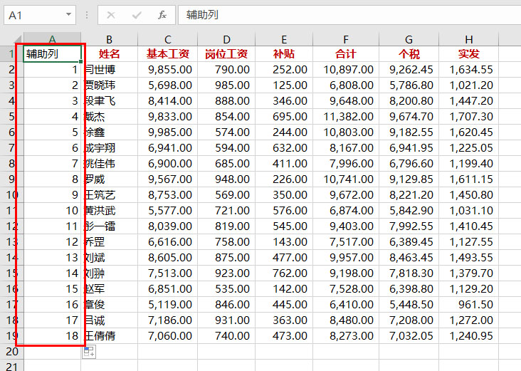Click basic salary value 6,900.00
This screenshot has width=521, height=371.
pyautogui.click(x=168, y=163)
